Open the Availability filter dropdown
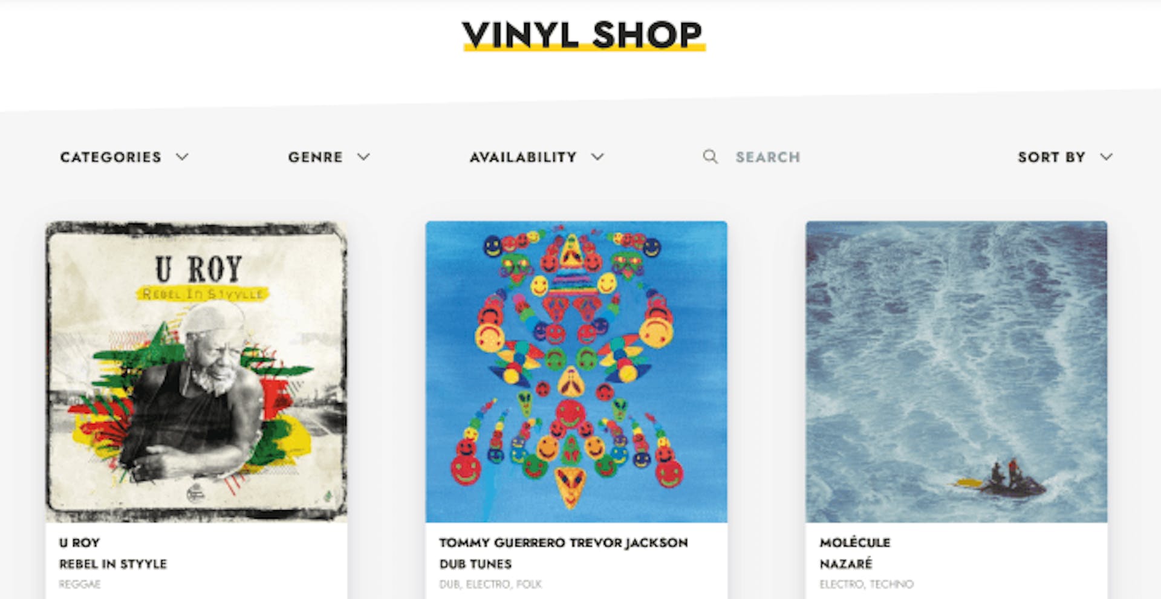Screen dimensions: 1161x599 point(537,157)
